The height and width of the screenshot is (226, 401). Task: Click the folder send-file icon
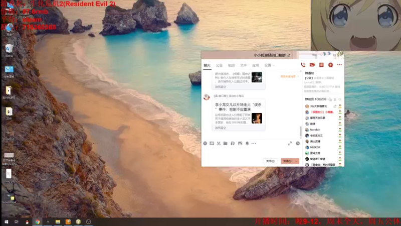[225, 143]
